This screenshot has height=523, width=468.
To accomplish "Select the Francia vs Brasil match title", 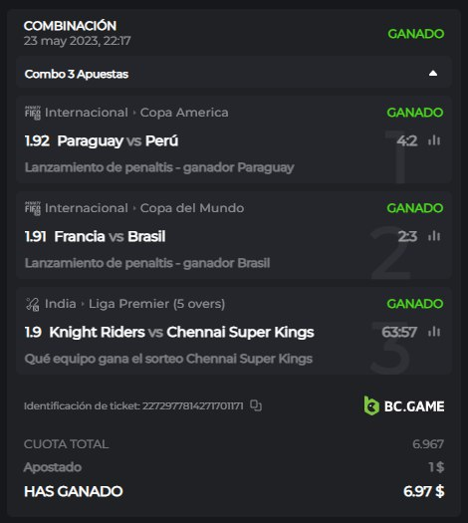I will pyautogui.click(x=110, y=236).
